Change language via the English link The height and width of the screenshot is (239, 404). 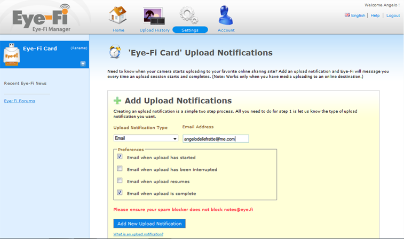coord(358,15)
